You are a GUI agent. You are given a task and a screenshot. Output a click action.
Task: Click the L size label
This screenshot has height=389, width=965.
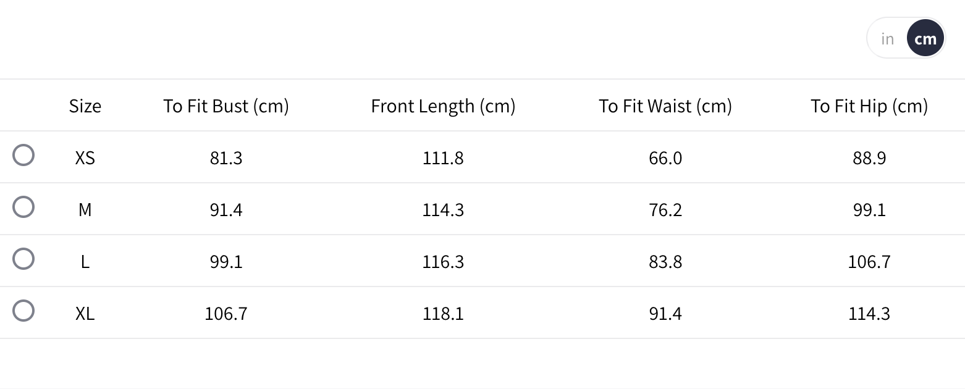click(85, 262)
